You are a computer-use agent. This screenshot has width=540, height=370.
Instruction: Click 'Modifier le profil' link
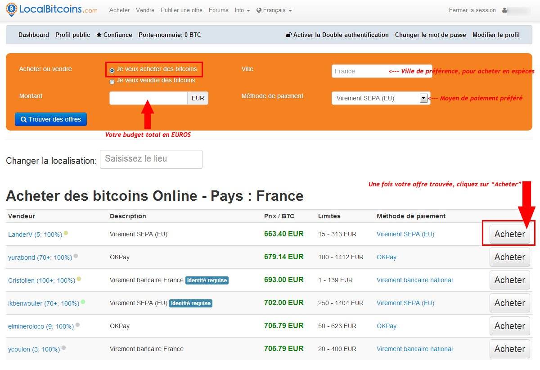coord(496,35)
